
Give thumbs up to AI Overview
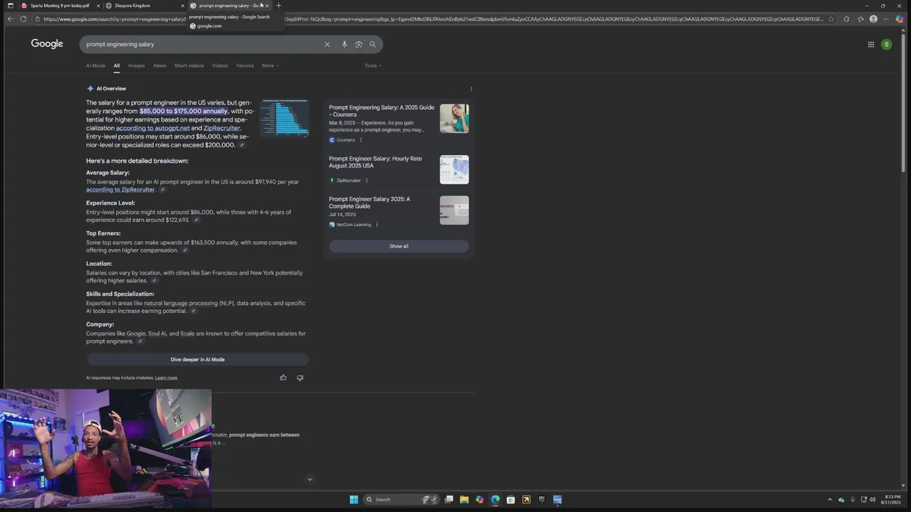click(283, 378)
